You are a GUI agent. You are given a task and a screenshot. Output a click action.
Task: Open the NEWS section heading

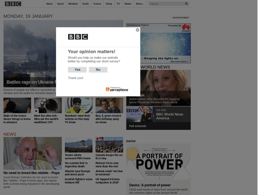point(10,134)
